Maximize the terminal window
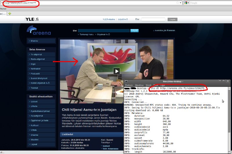 tap(224, 81)
